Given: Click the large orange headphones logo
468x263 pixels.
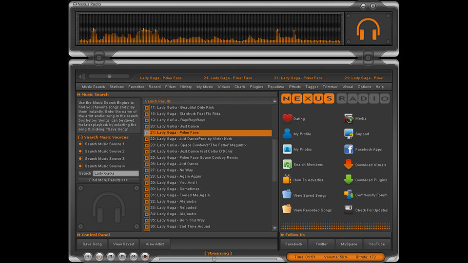Looking at the screenshot, I should 368,29.
